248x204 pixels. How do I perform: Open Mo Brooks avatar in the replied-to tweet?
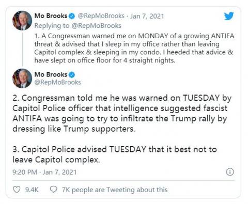[22, 21]
